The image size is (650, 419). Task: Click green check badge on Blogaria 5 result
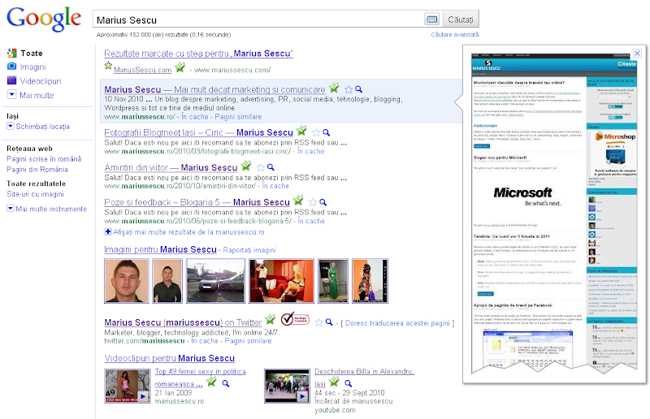tap(298, 200)
